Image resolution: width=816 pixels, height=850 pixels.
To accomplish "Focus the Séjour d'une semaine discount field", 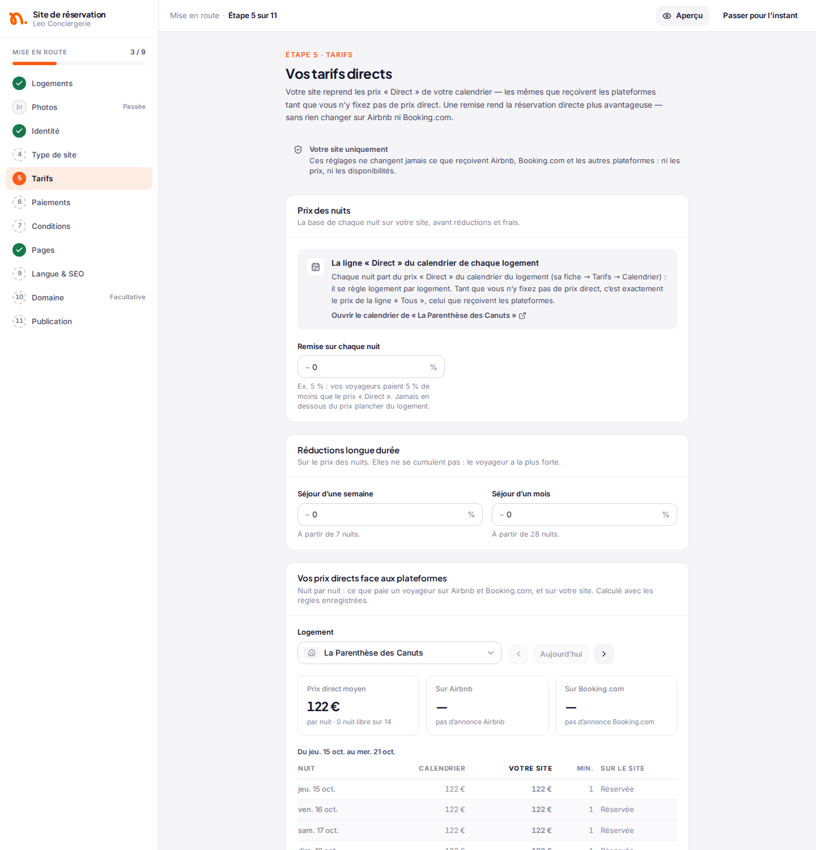I will coord(390,515).
